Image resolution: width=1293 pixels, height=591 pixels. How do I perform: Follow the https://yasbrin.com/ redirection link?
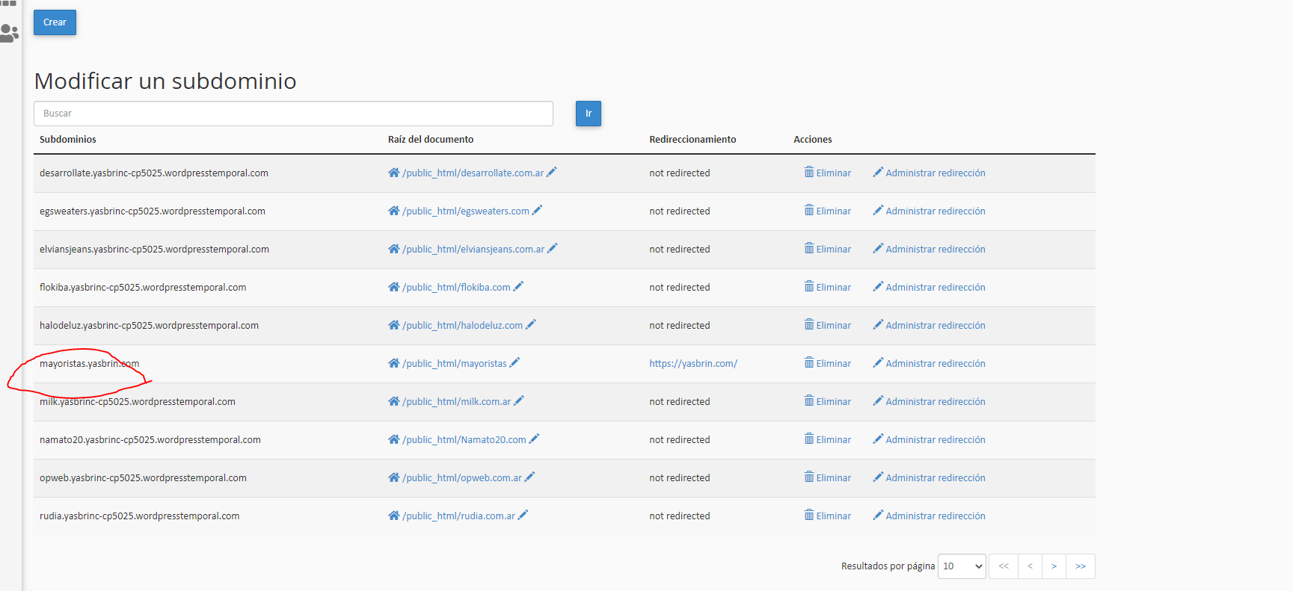coord(693,364)
